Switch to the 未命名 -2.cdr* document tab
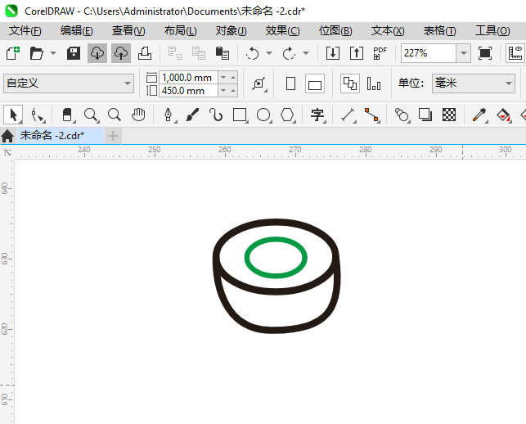This screenshot has height=424, width=526. [x=61, y=136]
